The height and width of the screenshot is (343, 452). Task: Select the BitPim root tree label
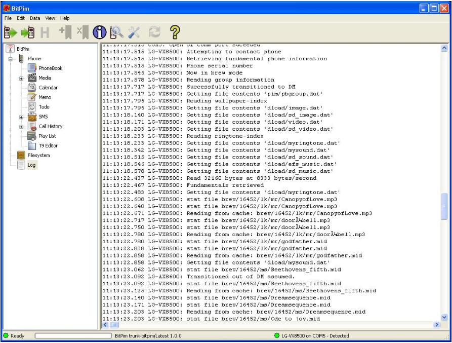(23, 49)
